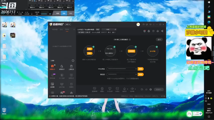
Task: Click the funnel icon in 直播伴侣 title bar
Action: click(x=150, y=25)
